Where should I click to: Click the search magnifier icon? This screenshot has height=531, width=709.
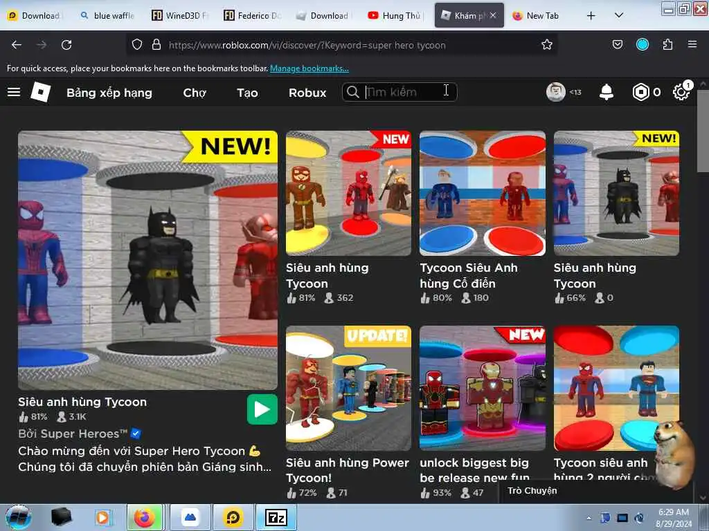pos(352,92)
